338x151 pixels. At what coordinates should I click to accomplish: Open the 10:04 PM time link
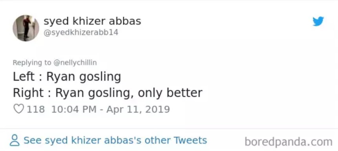click(x=74, y=109)
